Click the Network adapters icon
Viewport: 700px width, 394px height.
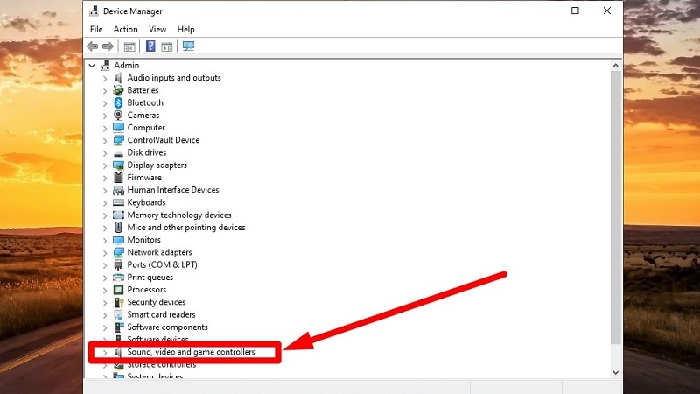(118, 252)
